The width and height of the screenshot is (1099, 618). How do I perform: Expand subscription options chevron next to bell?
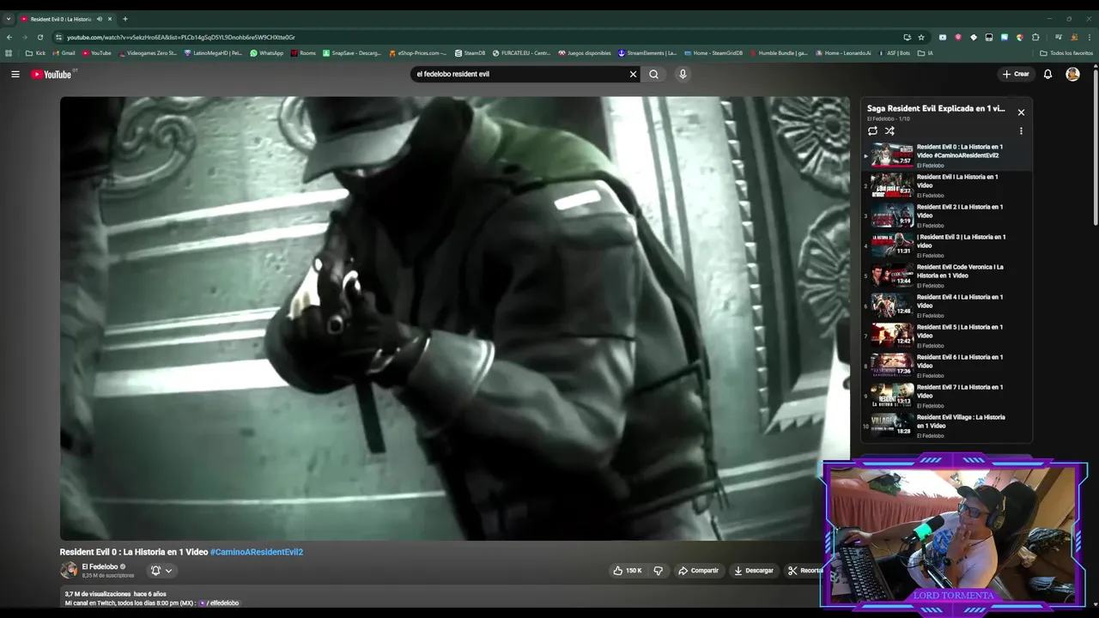168,570
